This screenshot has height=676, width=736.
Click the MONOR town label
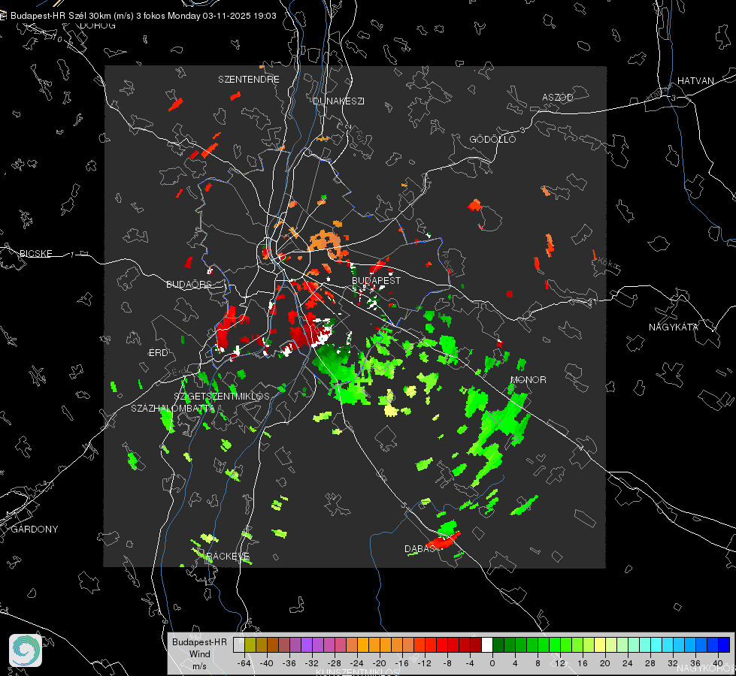point(529,379)
